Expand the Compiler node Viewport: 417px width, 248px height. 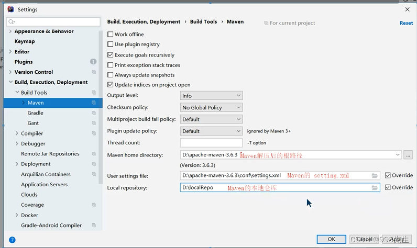point(17,133)
